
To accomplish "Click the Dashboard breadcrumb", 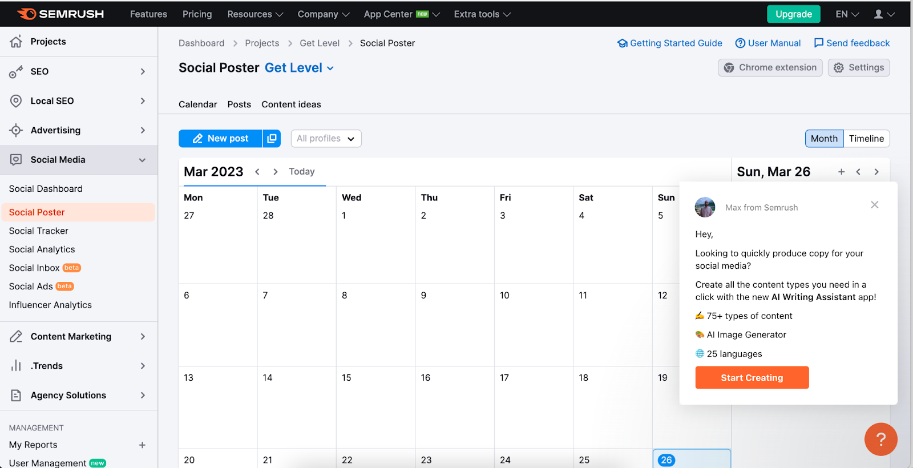I will pyautogui.click(x=201, y=43).
